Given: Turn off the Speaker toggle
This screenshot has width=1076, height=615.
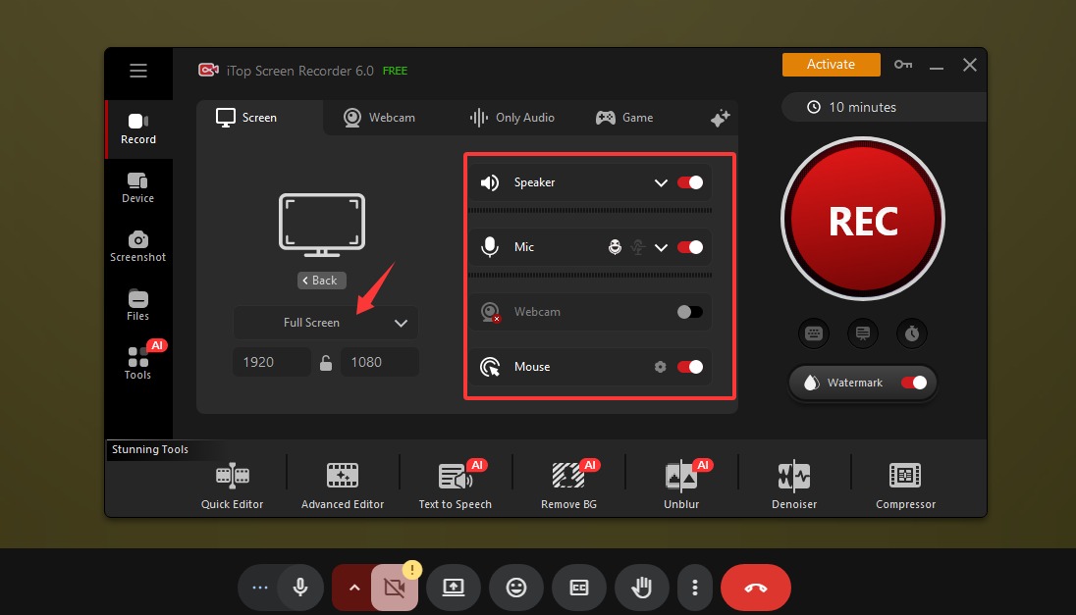Looking at the screenshot, I should pyautogui.click(x=690, y=182).
